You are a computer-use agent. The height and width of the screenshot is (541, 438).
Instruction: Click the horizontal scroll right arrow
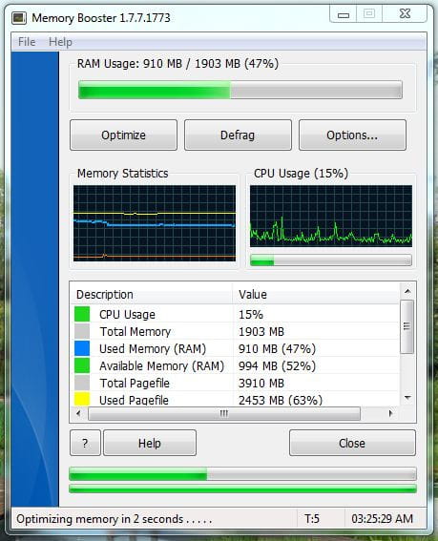[390, 413]
